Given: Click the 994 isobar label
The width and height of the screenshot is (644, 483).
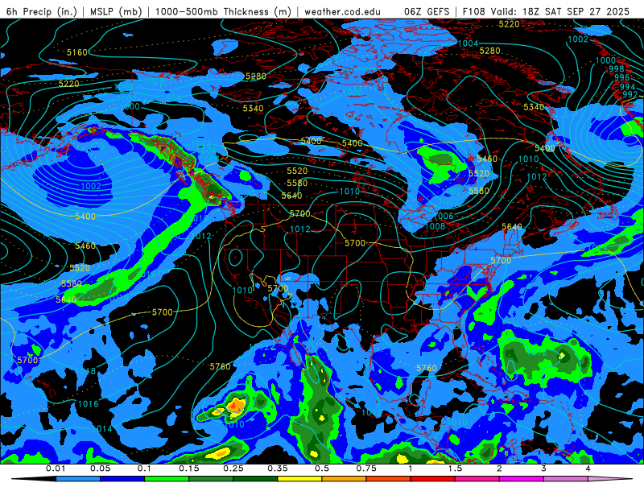Looking at the screenshot, I should click(x=627, y=87).
